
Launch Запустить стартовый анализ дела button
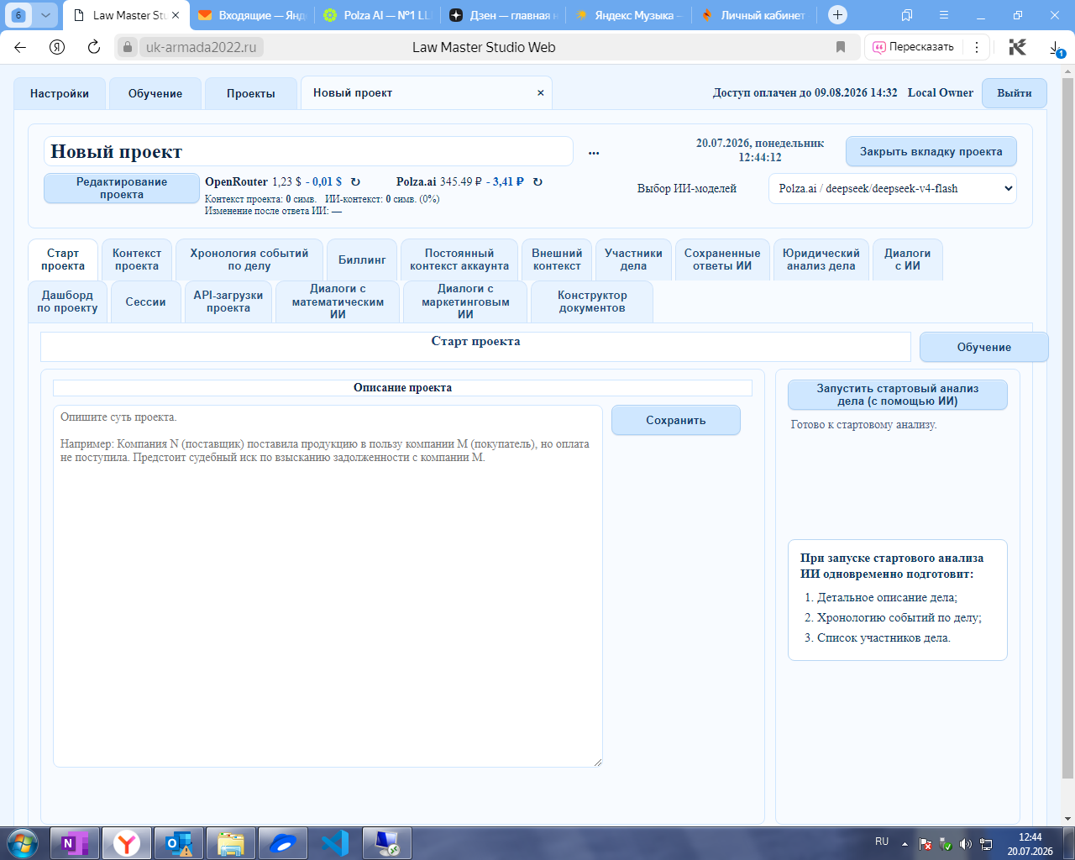click(x=897, y=395)
